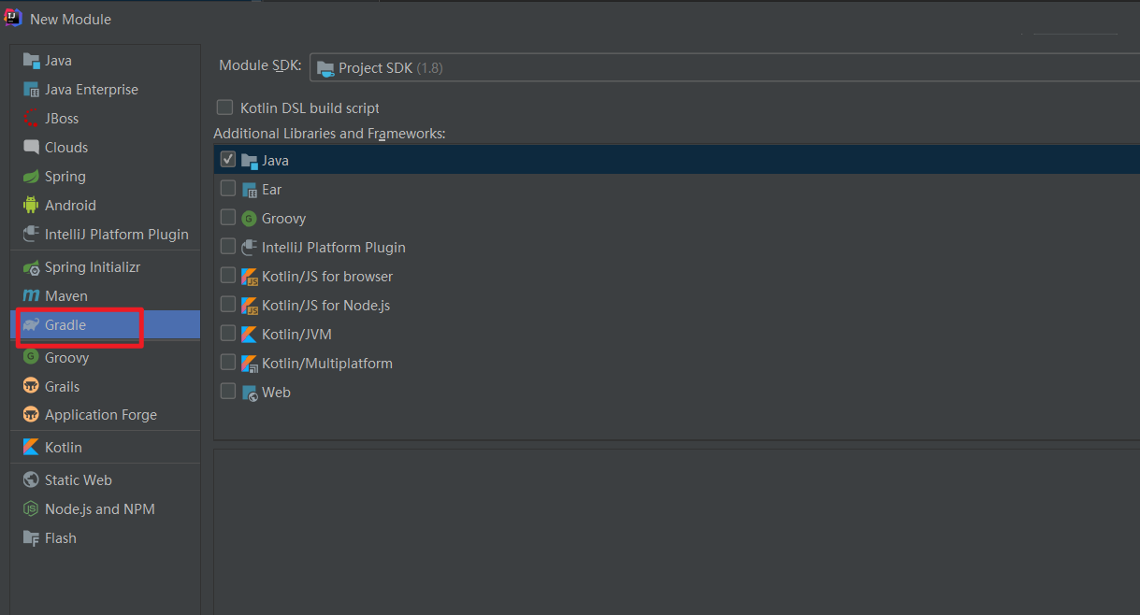This screenshot has height=615, width=1140.
Task: Enable Kotlin DSL build script checkbox
Action: (x=224, y=107)
